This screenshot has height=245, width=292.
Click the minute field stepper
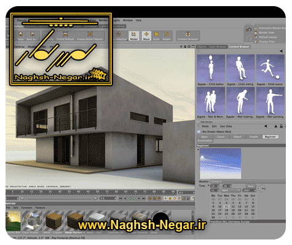(231, 186)
